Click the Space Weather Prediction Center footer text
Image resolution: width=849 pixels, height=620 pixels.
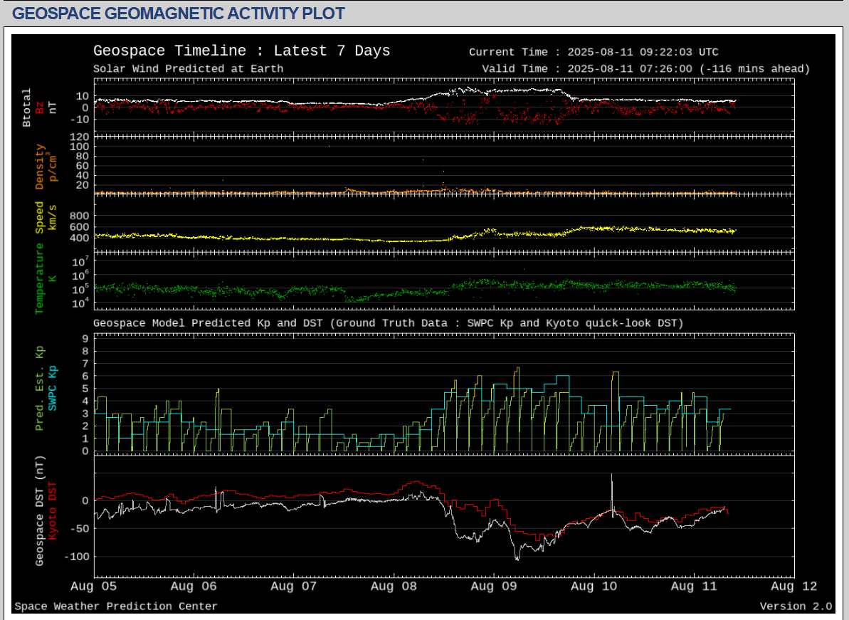116,606
